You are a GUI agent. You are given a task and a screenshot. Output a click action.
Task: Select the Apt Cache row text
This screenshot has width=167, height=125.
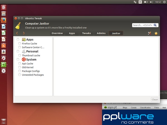(x=28, y=64)
